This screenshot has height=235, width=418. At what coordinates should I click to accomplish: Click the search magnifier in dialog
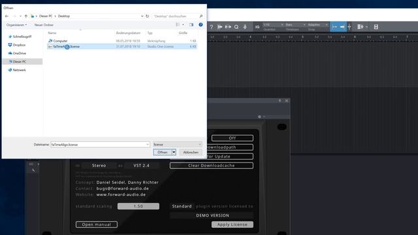[x=201, y=16]
